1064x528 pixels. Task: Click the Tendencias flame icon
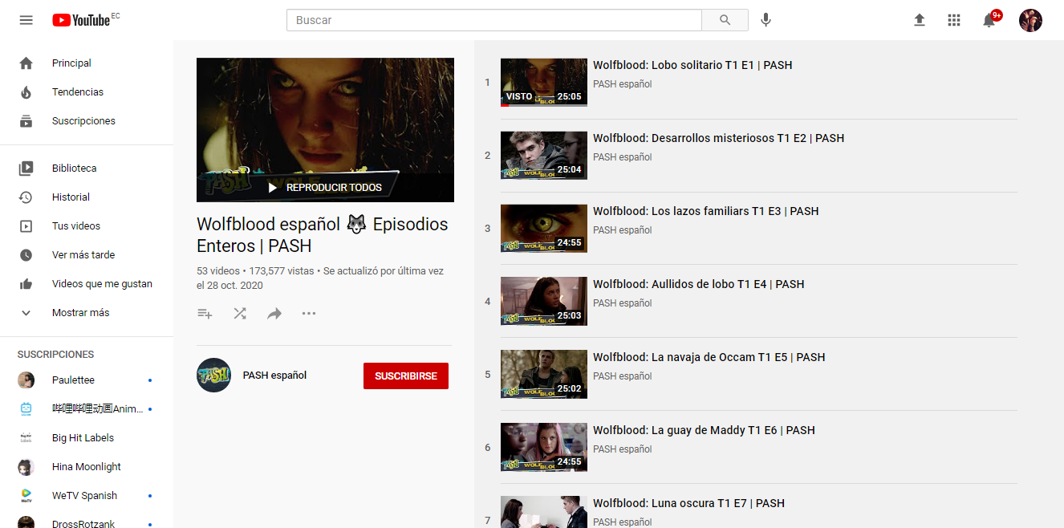tap(26, 92)
